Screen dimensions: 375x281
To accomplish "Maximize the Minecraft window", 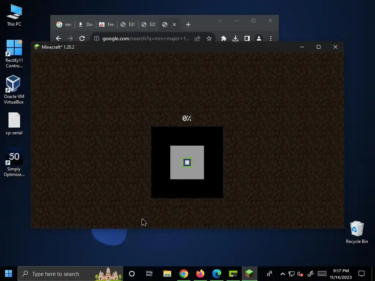I will click(319, 47).
